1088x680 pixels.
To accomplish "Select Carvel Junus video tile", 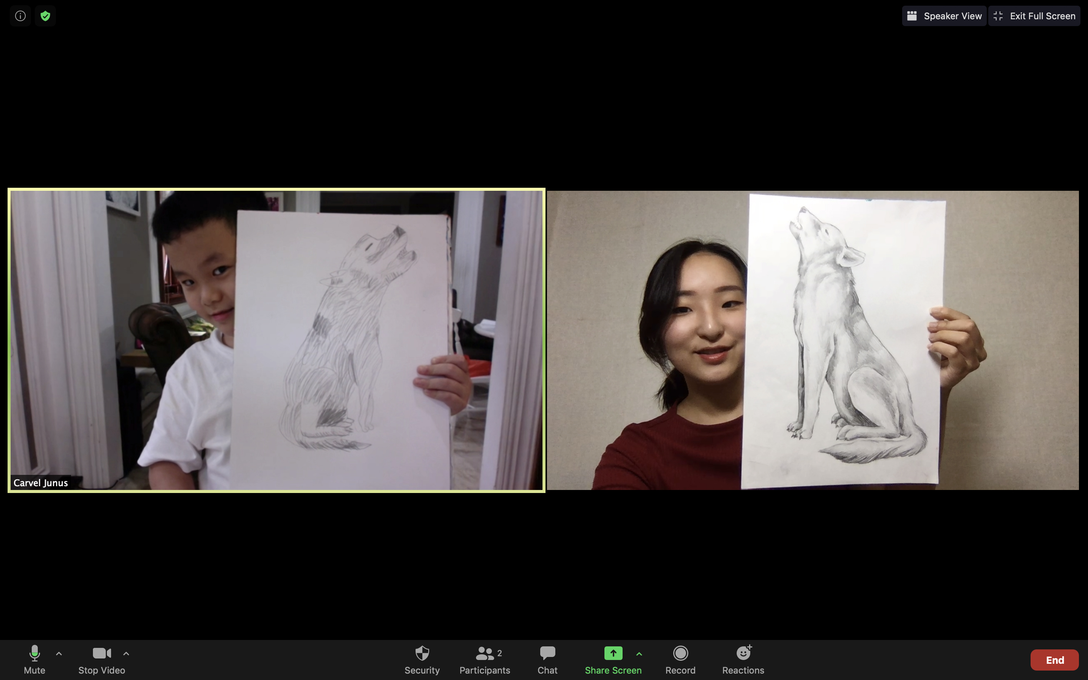I will [x=277, y=340].
